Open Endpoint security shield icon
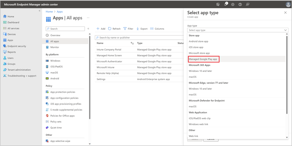The height and width of the screenshot is (146, 292). pyautogui.click(x=5, y=46)
